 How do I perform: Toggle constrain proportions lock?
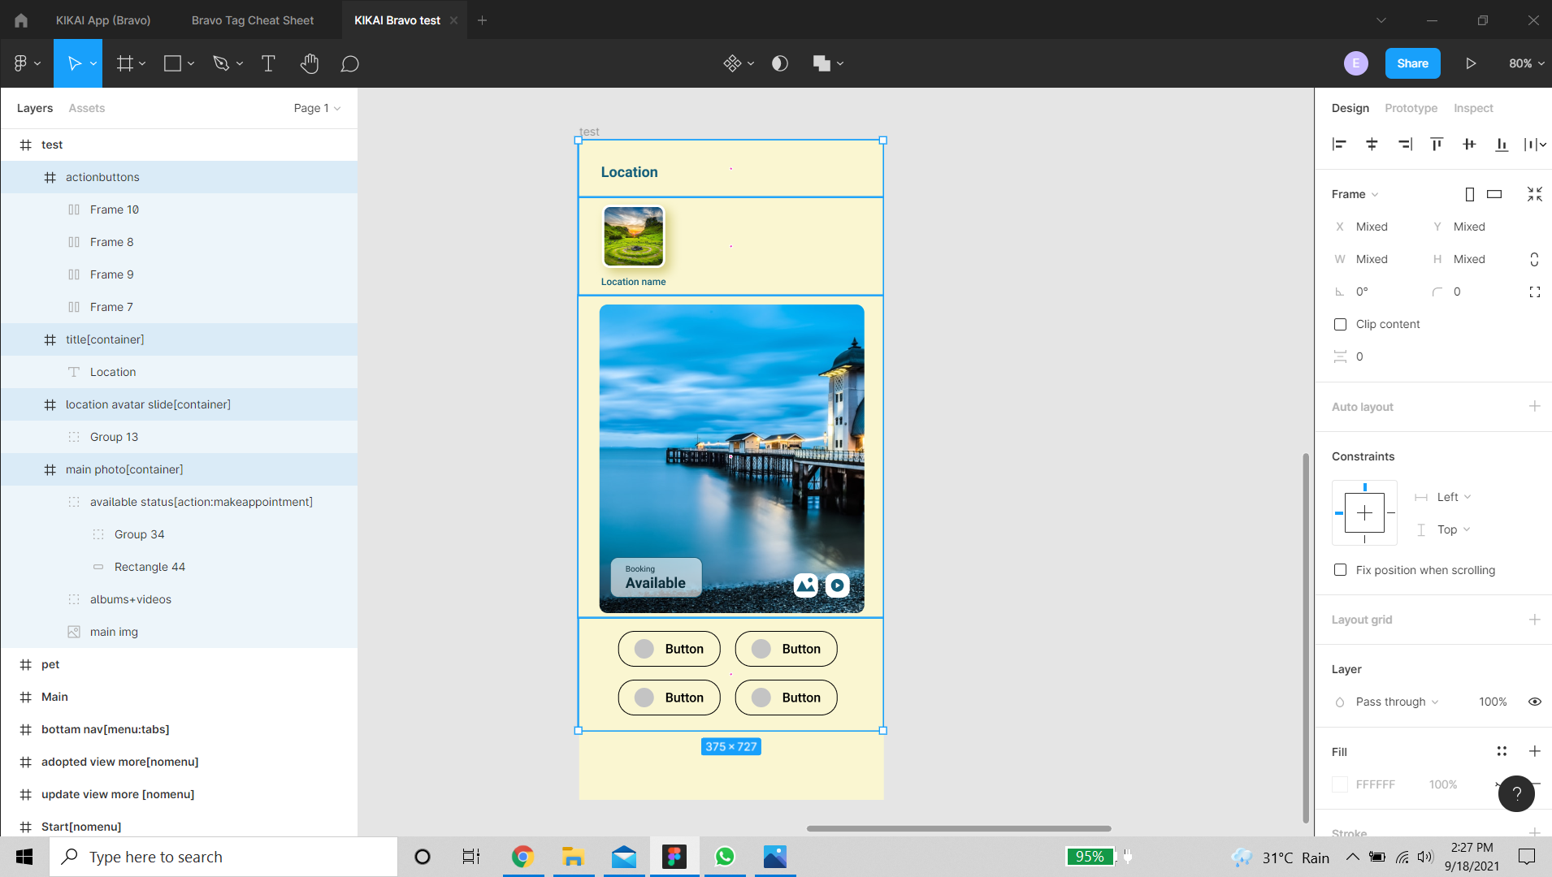pyautogui.click(x=1534, y=259)
